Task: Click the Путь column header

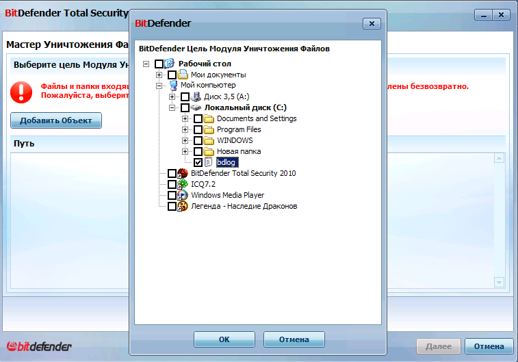Action: pyautogui.click(x=24, y=143)
